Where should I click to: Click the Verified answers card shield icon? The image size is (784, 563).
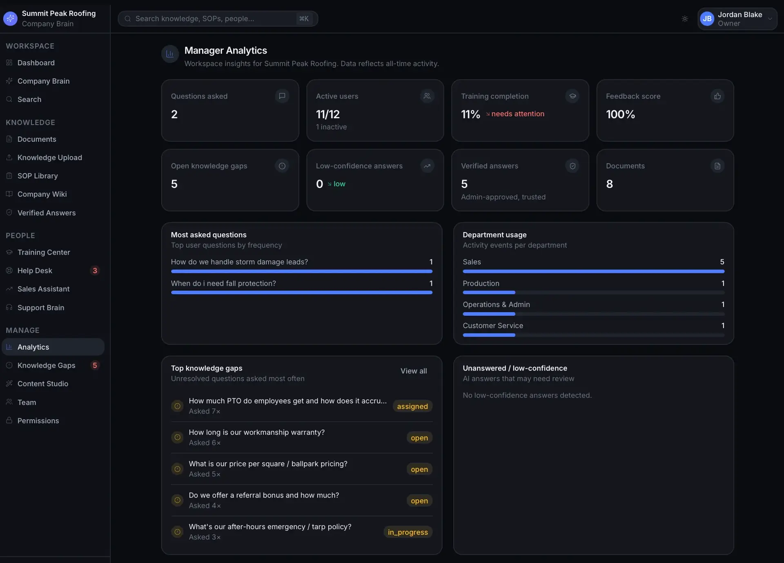click(572, 166)
